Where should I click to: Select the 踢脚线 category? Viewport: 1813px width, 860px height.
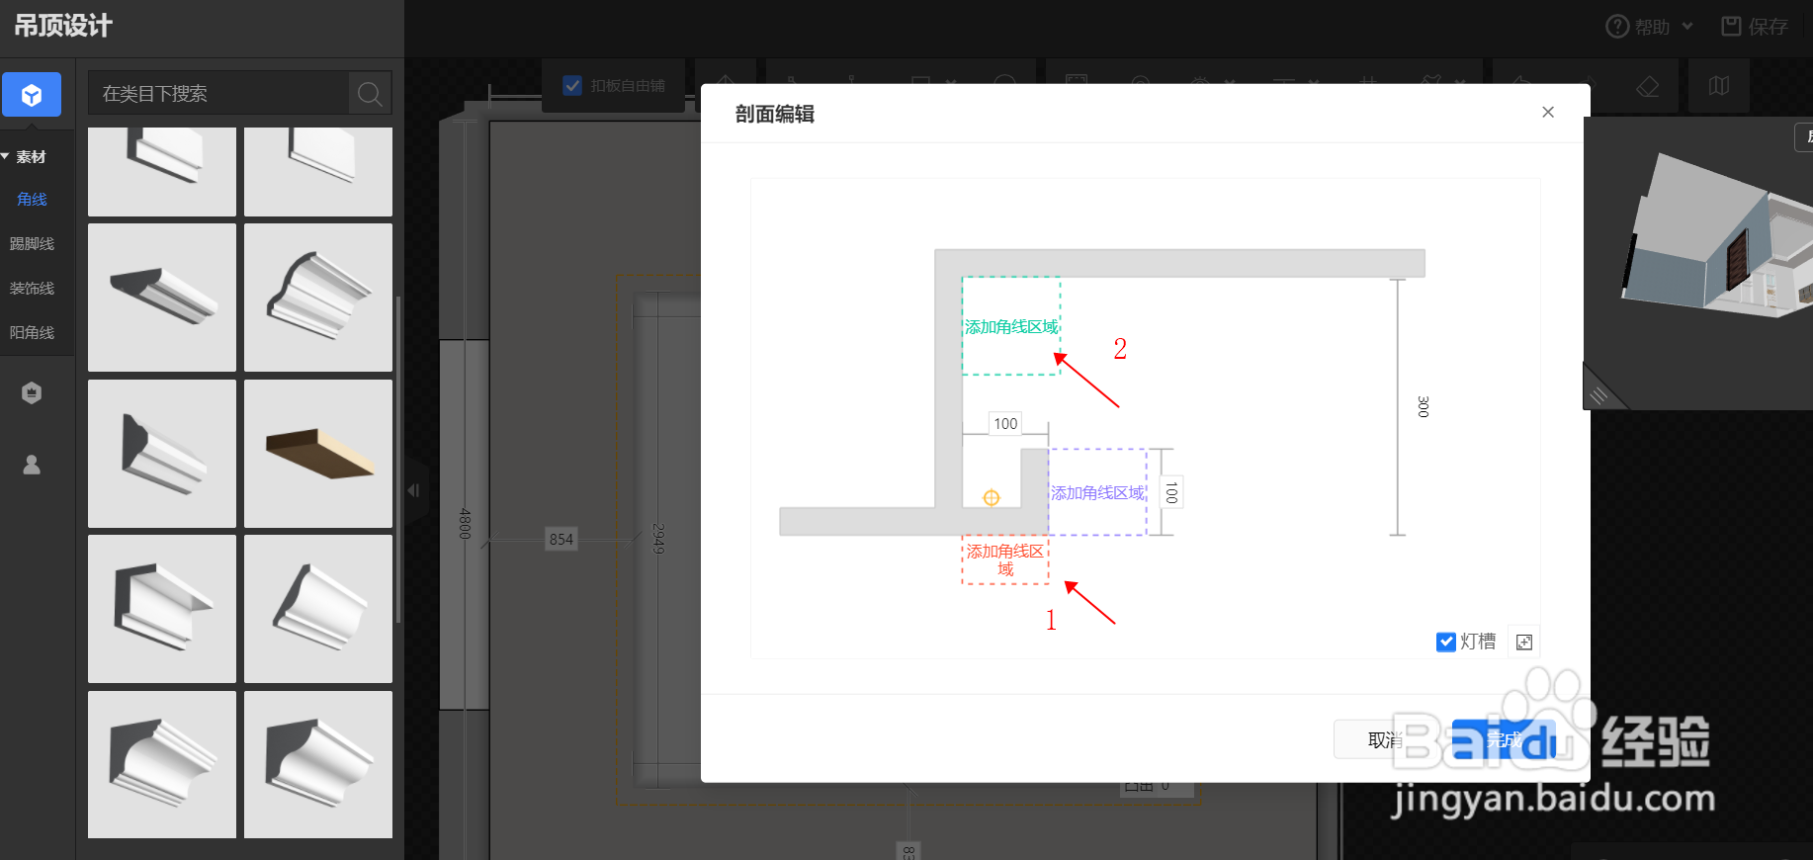pyautogui.click(x=33, y=244)
